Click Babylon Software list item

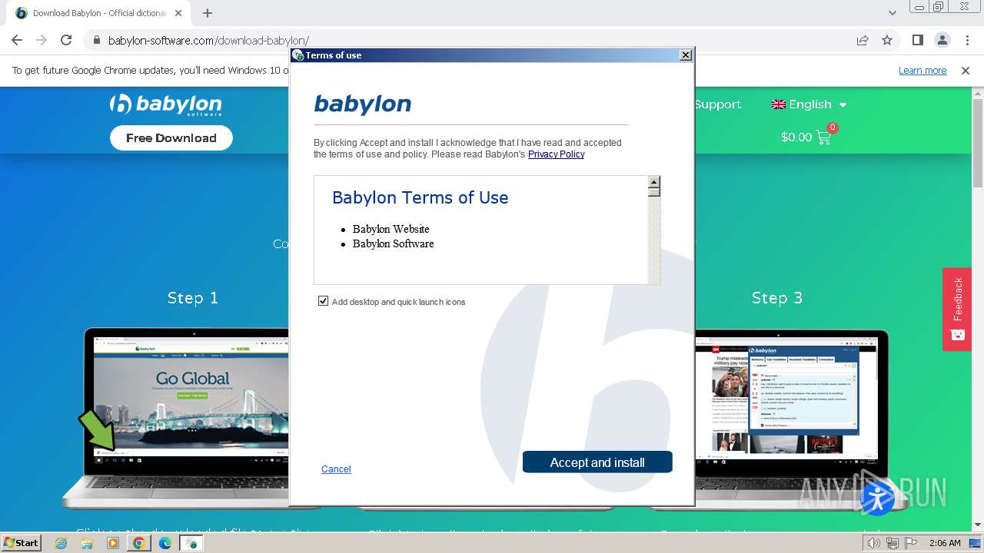[393, 243]
